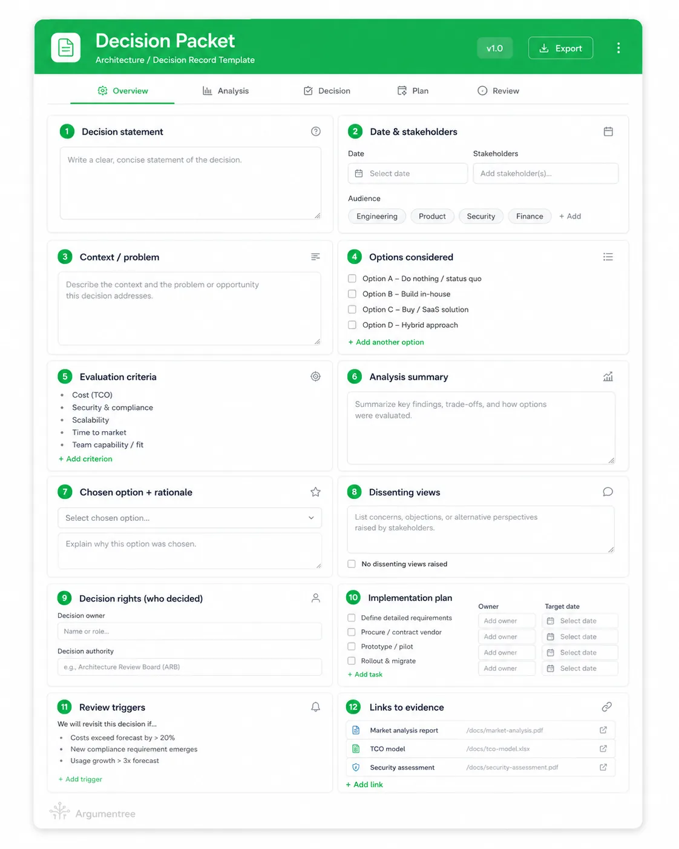Select the Product audience chip
This screenshot has width=679, height=849.
432,216
